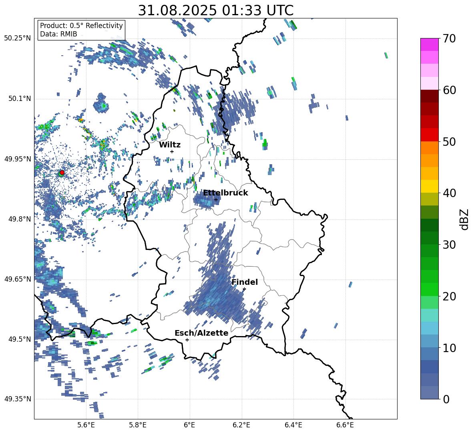The height and width of the screenshot is (433, 474).
Task: Click the Ettelbruck cross marker
Action: 215,199
